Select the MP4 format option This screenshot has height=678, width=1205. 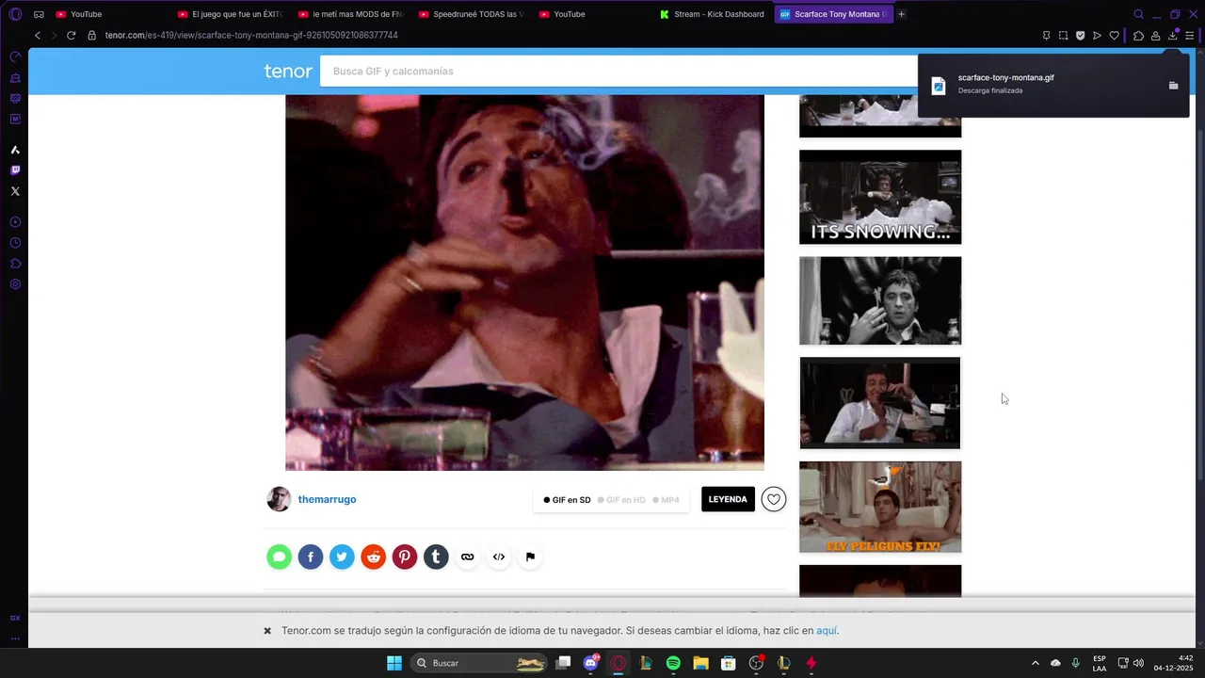tap(666, 500)
